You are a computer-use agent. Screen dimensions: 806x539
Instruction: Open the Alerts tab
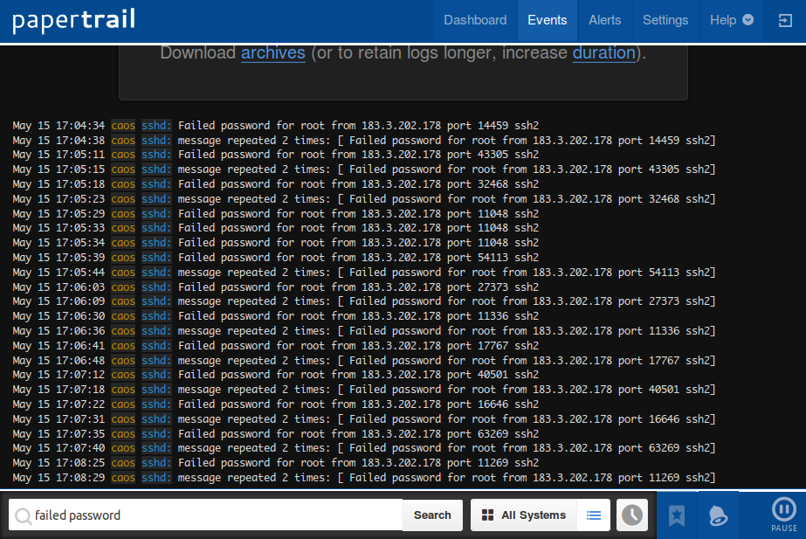pos(604,20)
